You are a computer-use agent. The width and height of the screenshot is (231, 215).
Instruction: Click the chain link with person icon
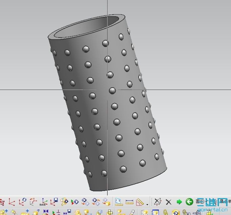pyautogui.click(x=186, y=212)
